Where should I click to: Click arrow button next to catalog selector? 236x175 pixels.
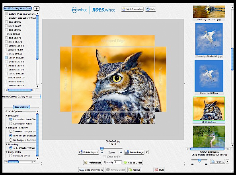coord(37,9)
